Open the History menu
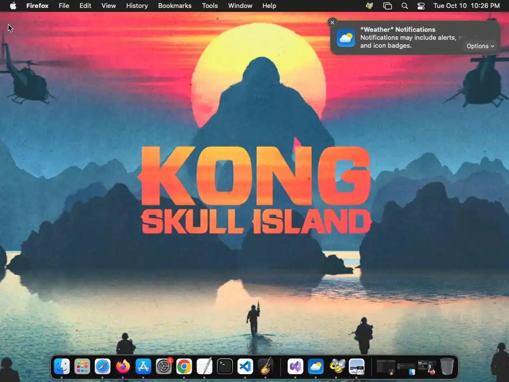 137,6
